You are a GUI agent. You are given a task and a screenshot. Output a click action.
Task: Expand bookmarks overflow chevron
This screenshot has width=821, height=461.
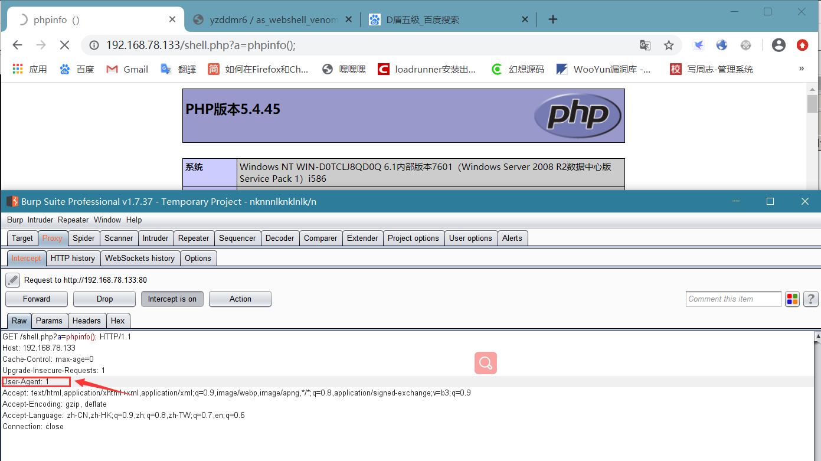(x=802, y=69)
